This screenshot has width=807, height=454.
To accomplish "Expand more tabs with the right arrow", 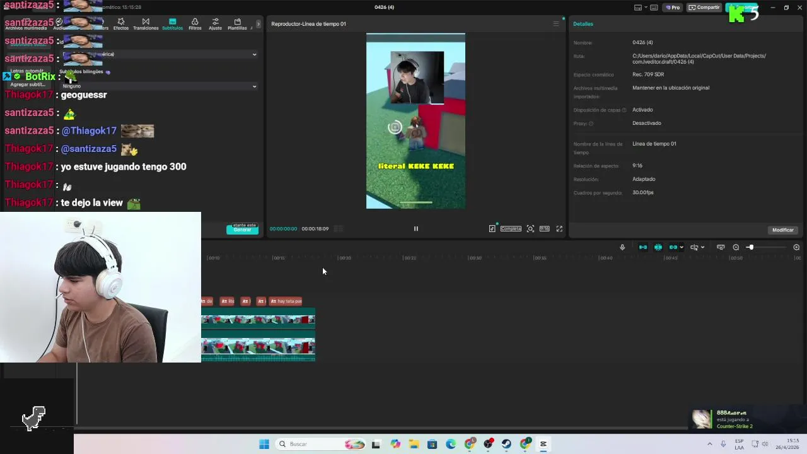I will pyautogui.click(x=258, y=24).
